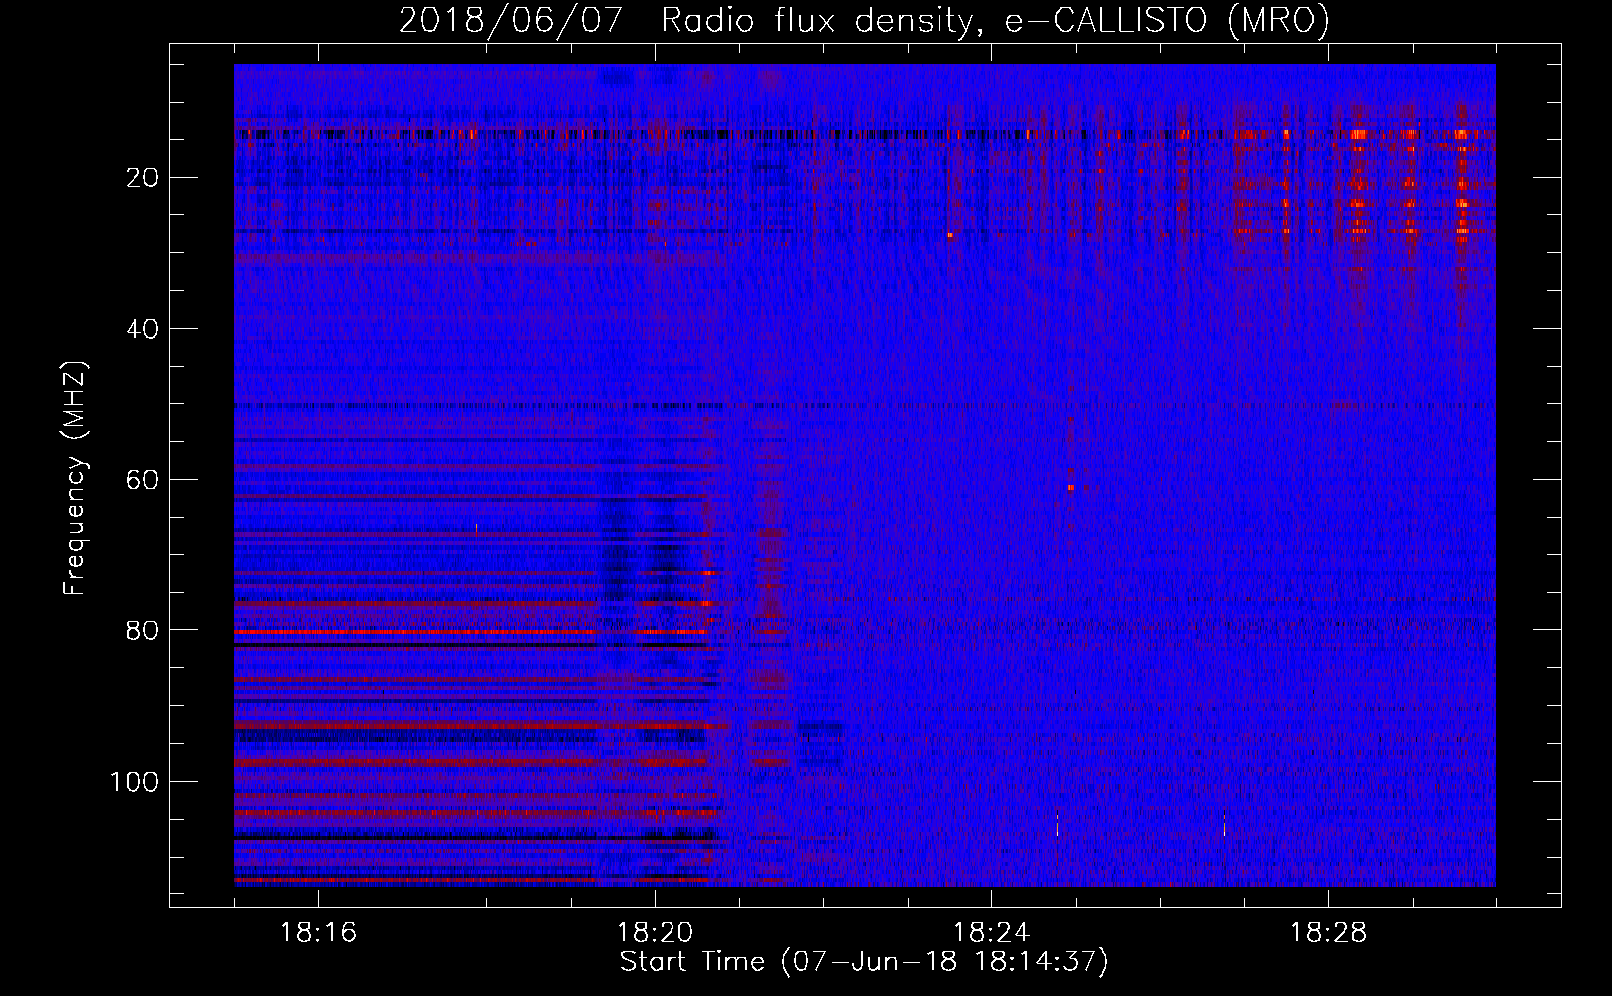Click the 20 frequency axis label
1612x996 pixels.
coord(143,178)
